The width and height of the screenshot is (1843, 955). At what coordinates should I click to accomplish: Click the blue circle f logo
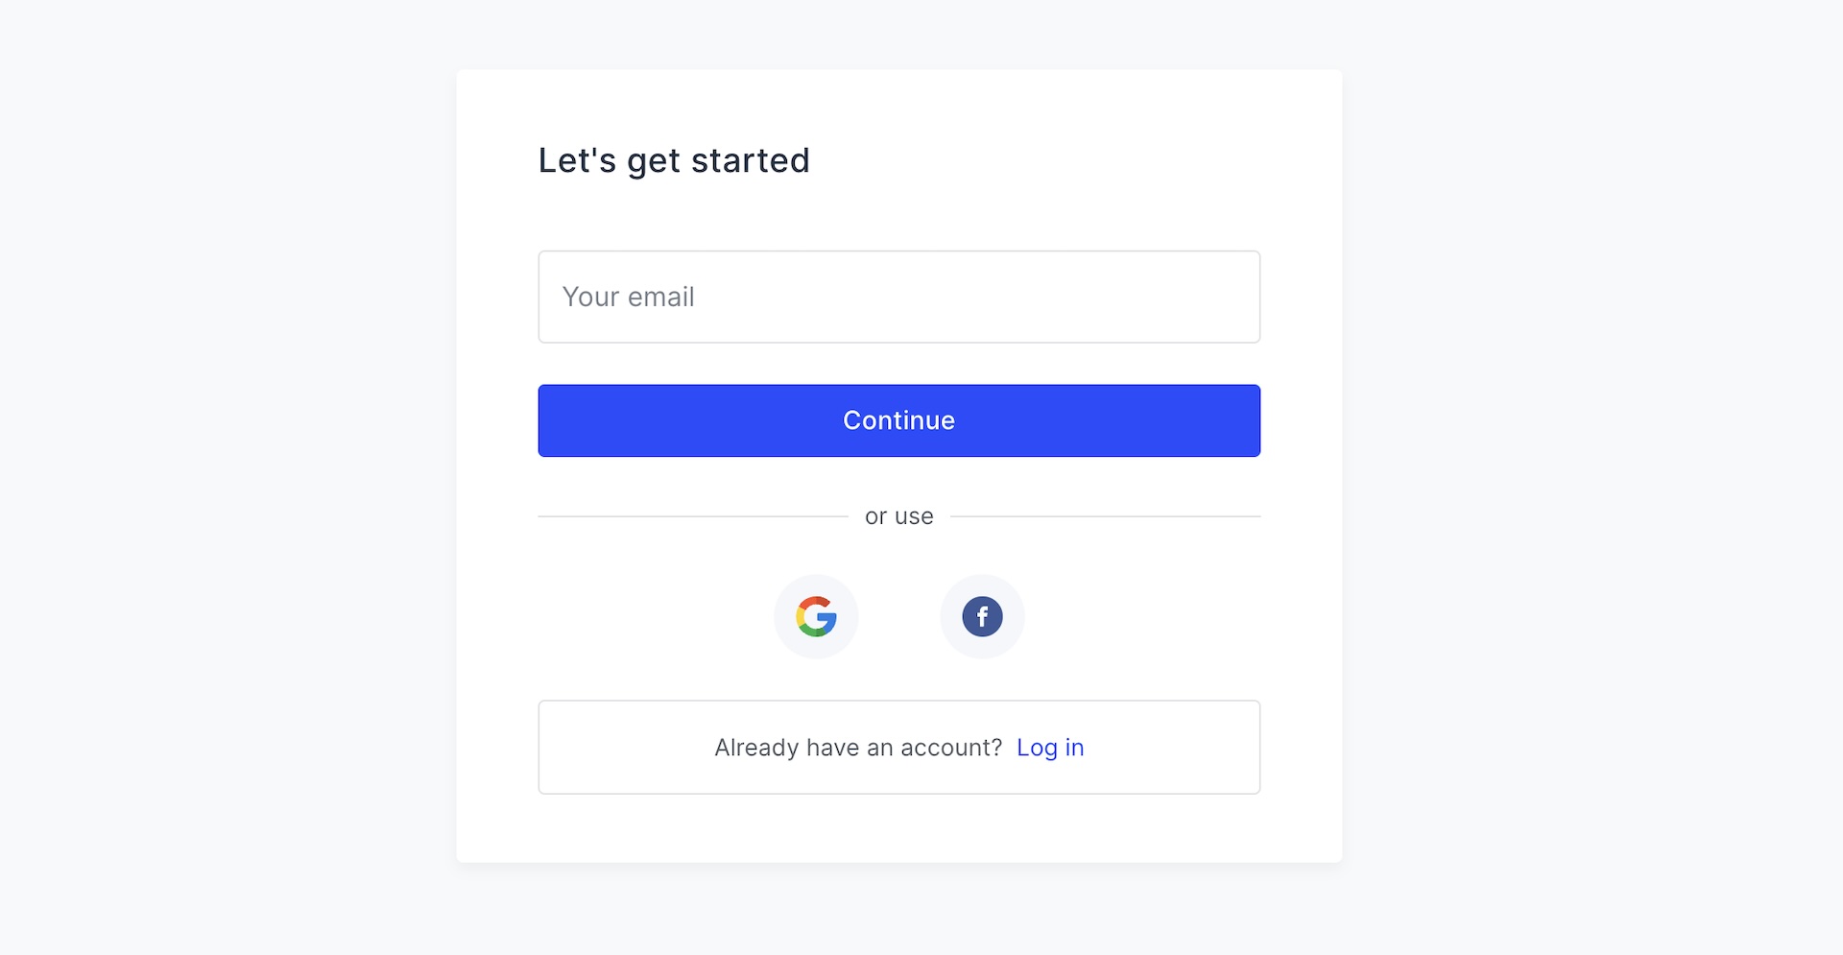[982, 616]
